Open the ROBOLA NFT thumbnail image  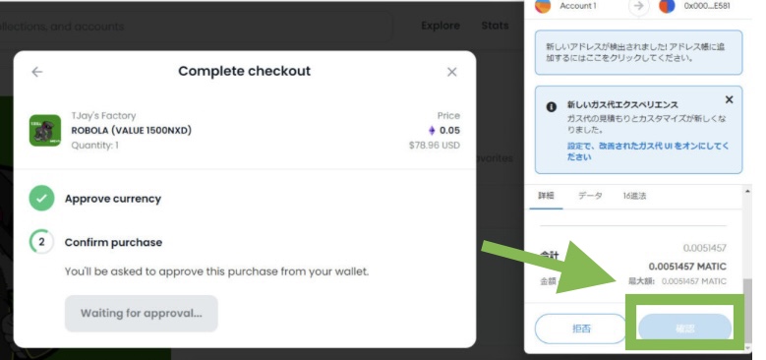pyautogui.click(x=45, y=131)
